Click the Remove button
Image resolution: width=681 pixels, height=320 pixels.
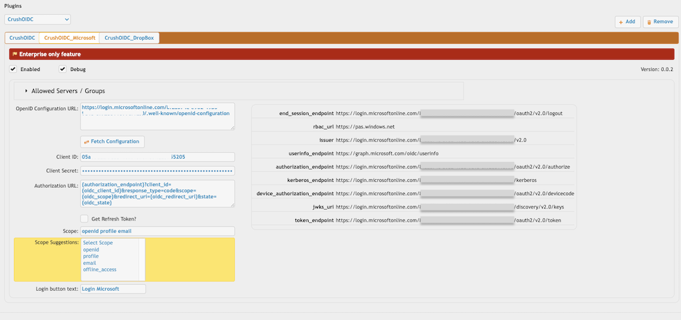coord(660,22)
